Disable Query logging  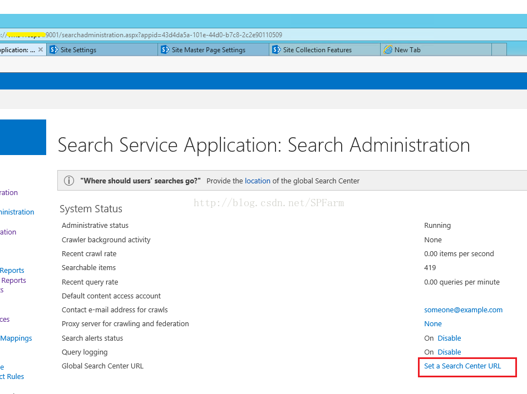(x=449, y=352)
